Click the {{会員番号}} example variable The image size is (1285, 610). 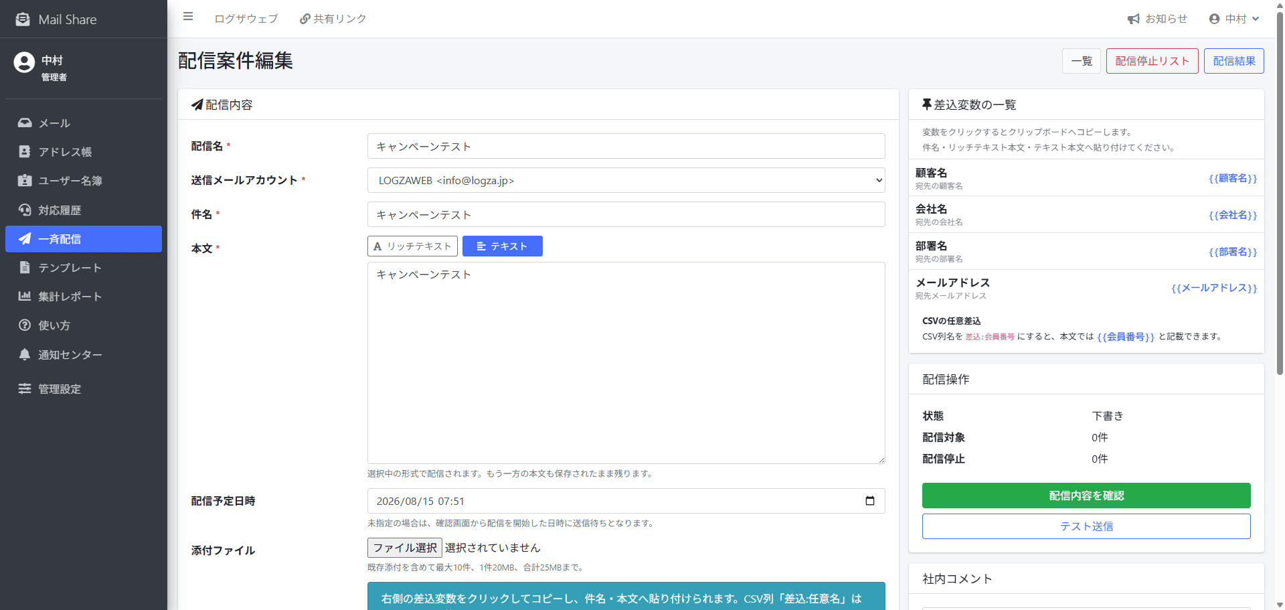point(1126,337)
